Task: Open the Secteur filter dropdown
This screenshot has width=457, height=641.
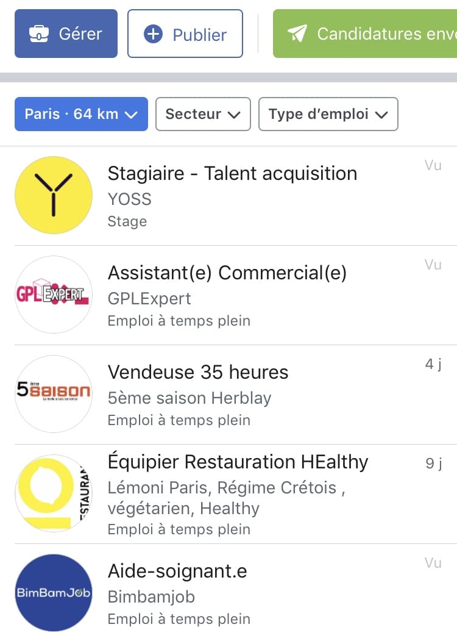Action: 203,114
